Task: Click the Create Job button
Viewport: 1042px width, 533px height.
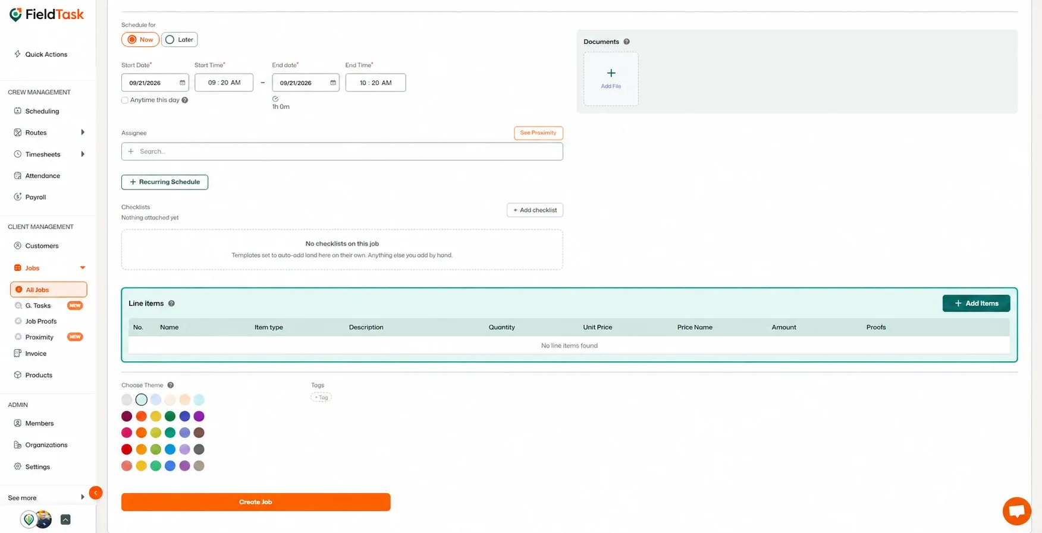Action: click(x=256, y=502)
